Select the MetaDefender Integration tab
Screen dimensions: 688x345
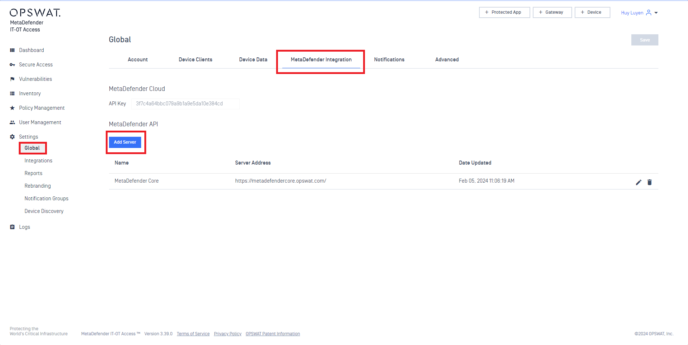click(x=321, y=60)
